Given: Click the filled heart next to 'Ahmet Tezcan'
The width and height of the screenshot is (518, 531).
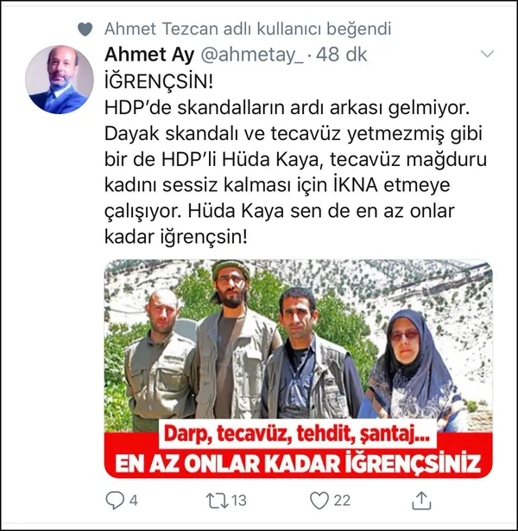Looking at the screenshot, I should (x=85, y=29).
